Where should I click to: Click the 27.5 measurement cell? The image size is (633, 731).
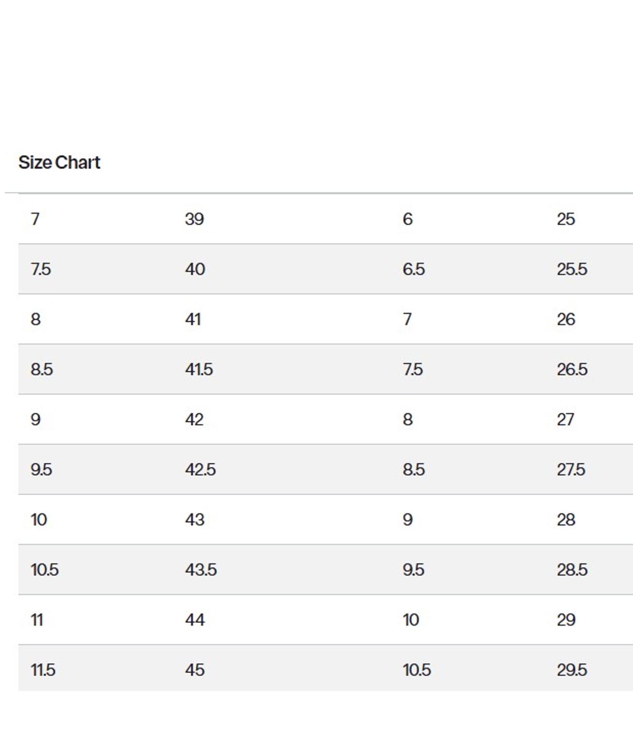coord(571,470)
